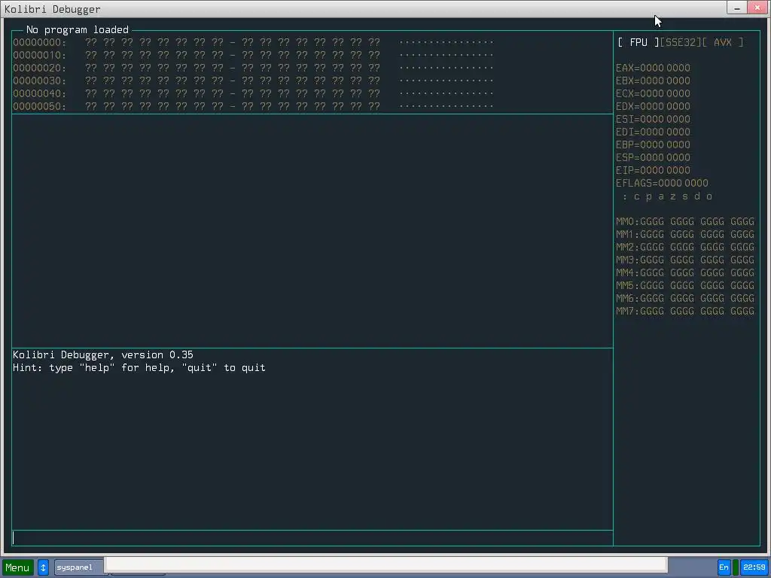Click the EDX=0000 0000 register value
The height and width of the screenshot is (578, 771).
point(653,106)
